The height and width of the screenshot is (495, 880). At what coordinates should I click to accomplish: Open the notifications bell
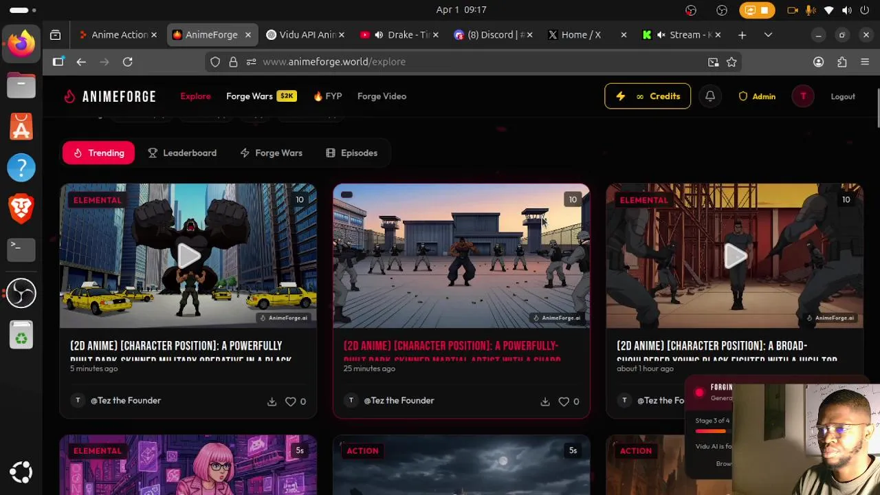(710, 96)
